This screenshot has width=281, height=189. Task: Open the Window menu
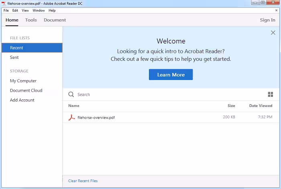39,10
